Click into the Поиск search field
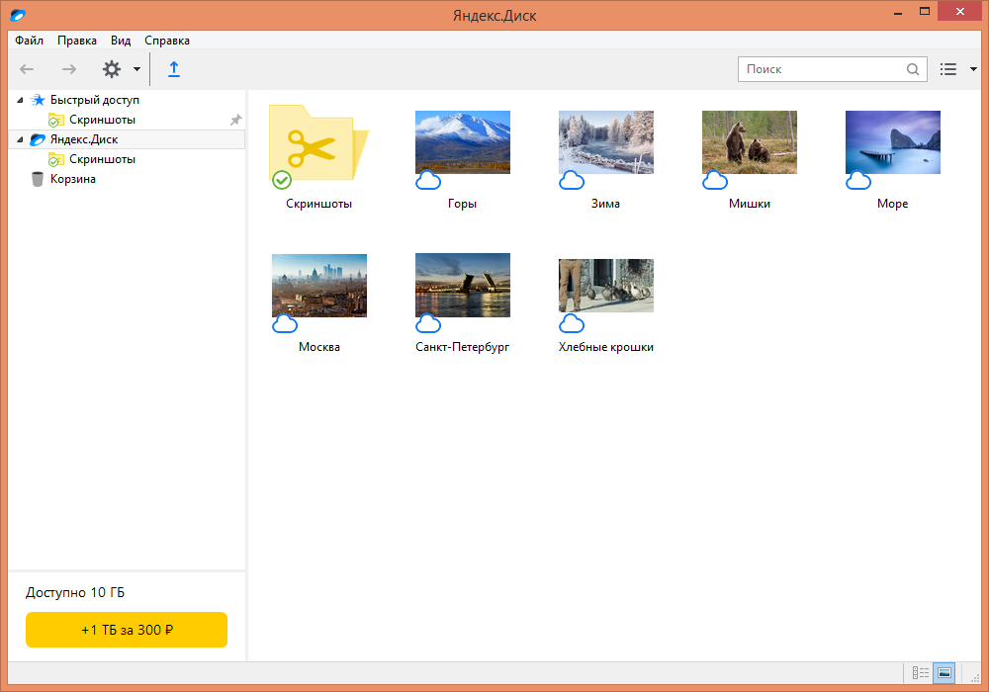Viewport: 989px width, 692px height. [x=821, y=69]
